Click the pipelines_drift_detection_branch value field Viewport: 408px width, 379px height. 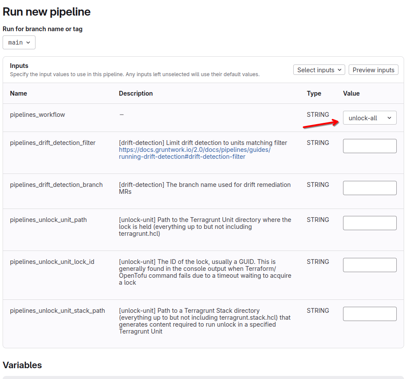click(369, 188)
